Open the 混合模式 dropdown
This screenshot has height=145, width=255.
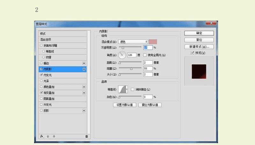[133, 42]
